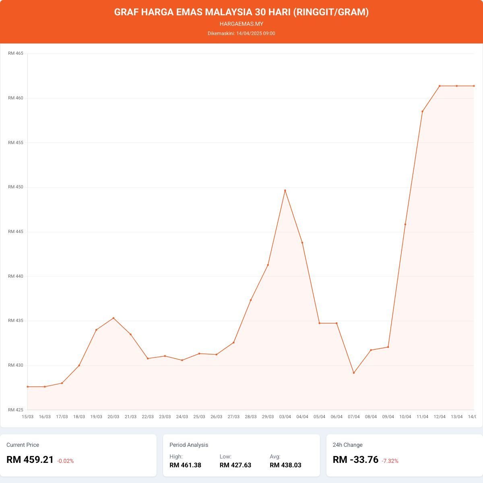The height and width of the screenshot is (483, 483).
Task: Click the Period Analysis High value
Action: (185, 465)
